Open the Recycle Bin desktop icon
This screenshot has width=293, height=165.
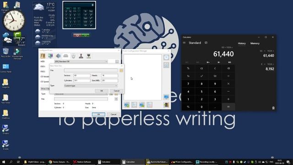click(x=5, y=52)
